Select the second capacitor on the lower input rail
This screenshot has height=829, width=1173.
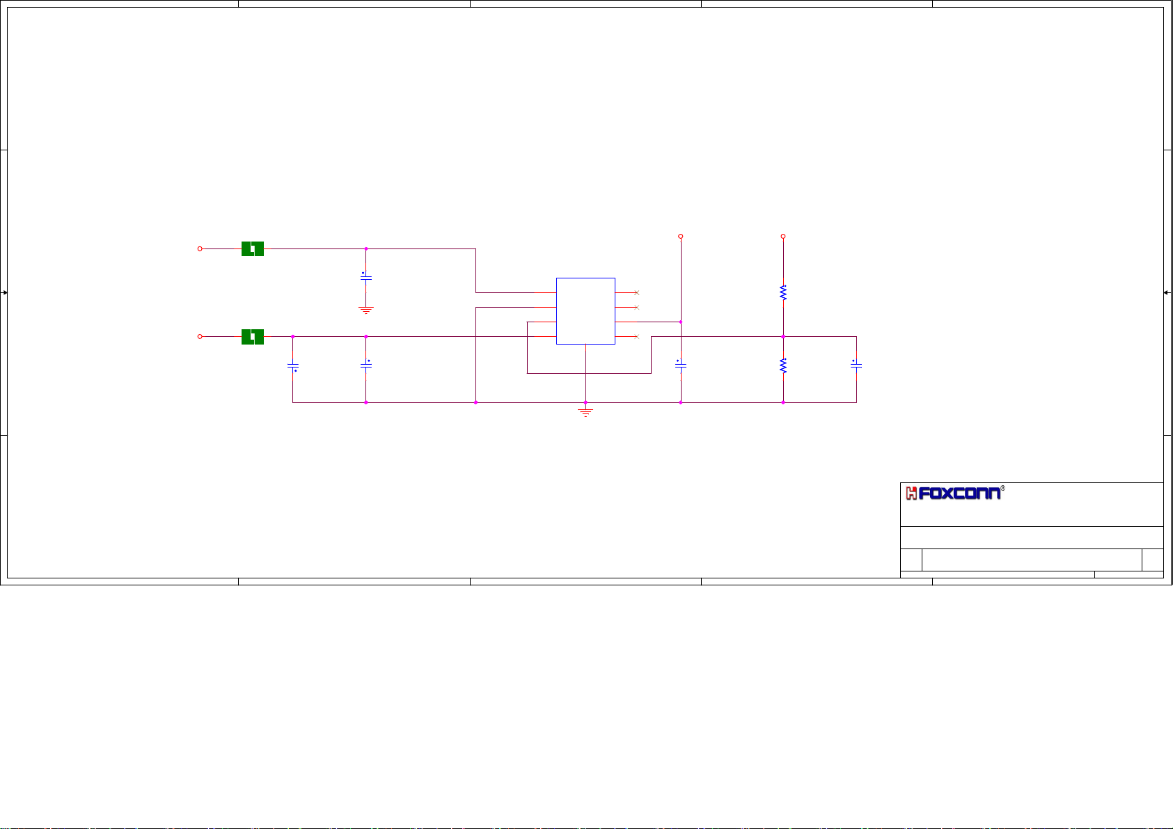click(x=365, y=364)
